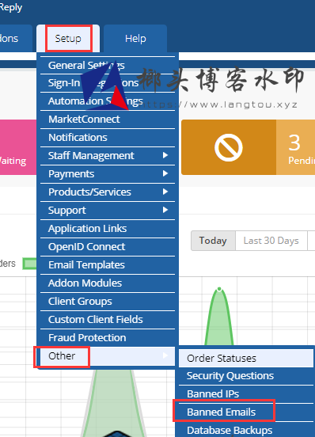The width and height of the screenshot is (315, 437).
Task: Open Support menu entry
Action: click(108, 210)
